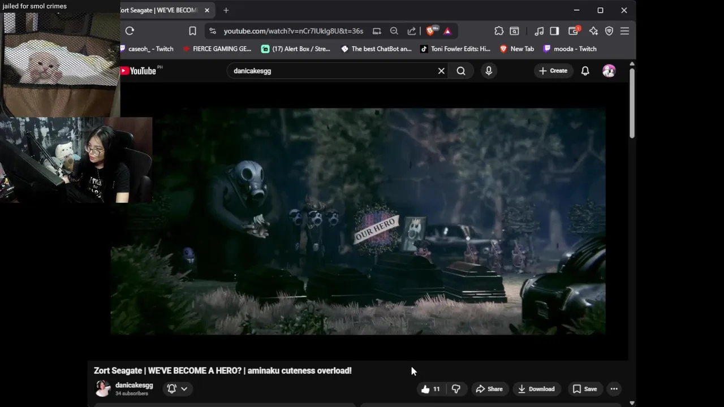Open the more actions three-dot menu
The width and height of the screenshot is (724, 407).
coord(614,389)
